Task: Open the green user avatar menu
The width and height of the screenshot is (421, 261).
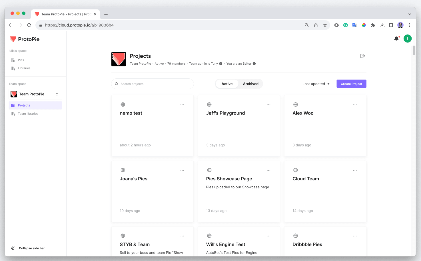Action: point(408,38)
